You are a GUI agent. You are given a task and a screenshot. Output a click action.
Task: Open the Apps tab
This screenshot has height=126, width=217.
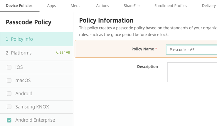pos(51,6)
